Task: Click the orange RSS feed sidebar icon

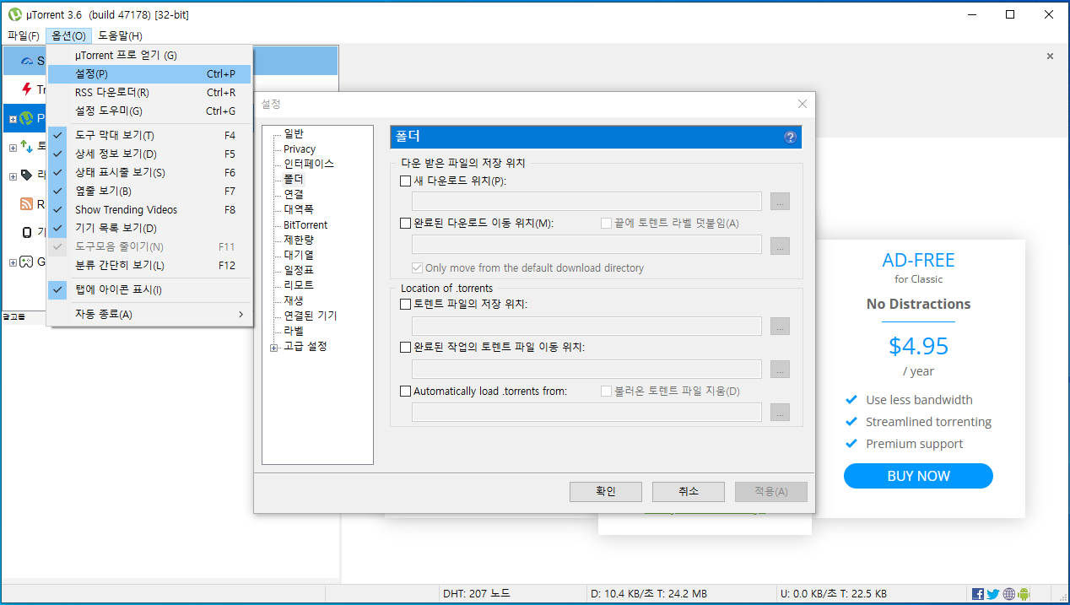Action: pyautogui.click(x=26, y=204)
